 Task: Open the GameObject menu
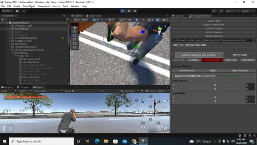point(29,6)
